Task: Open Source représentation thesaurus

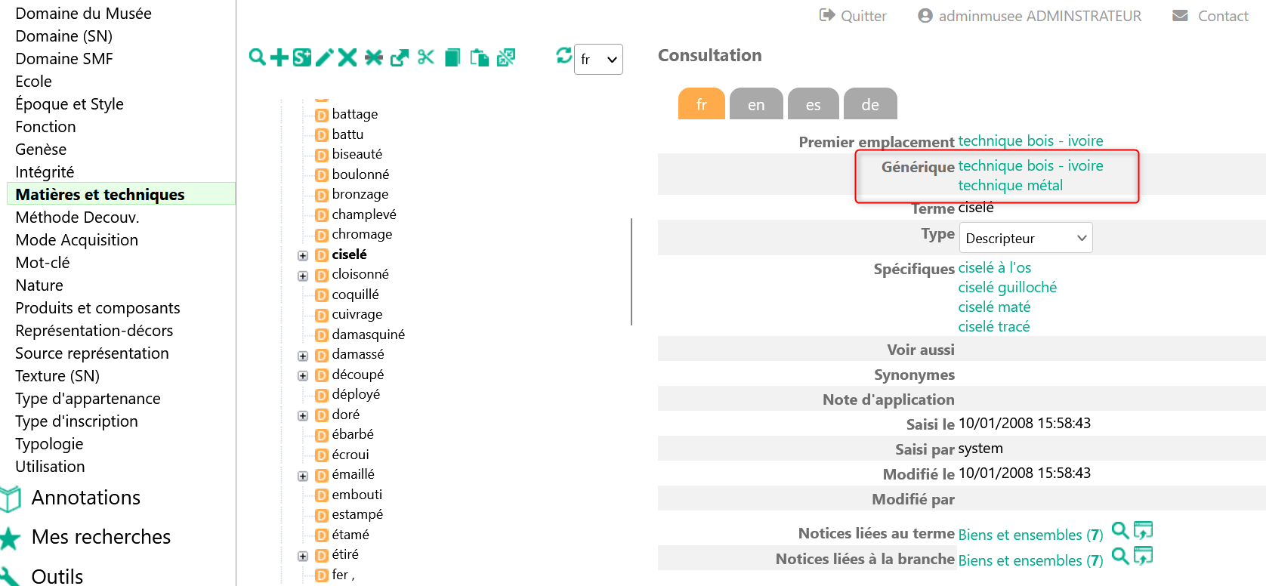Action: (x=92, y=353)
